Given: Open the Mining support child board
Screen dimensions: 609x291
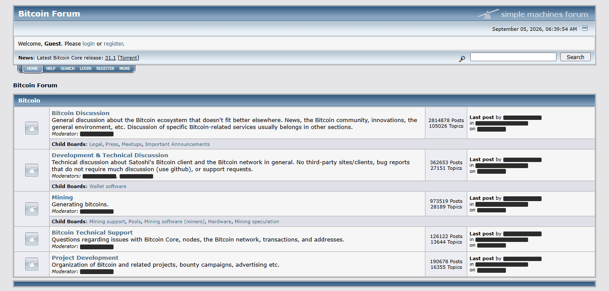Looking at the screenshot, I should point(107,222).
